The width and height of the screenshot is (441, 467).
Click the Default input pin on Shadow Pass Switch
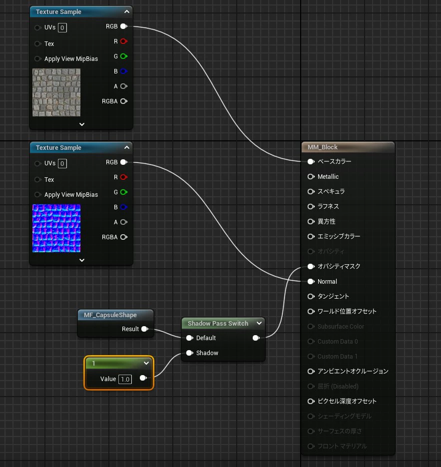click(190, 338)
